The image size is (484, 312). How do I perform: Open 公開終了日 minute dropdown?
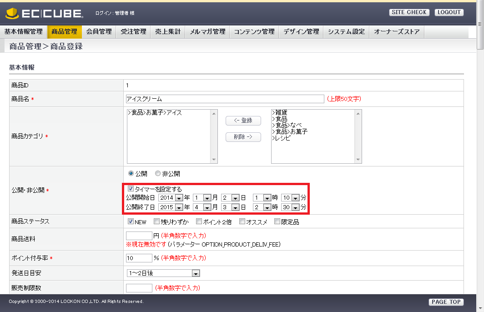tap(291, 207)
